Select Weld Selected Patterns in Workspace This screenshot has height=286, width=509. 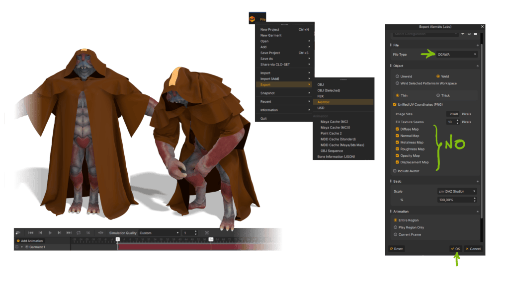(397, 83)
